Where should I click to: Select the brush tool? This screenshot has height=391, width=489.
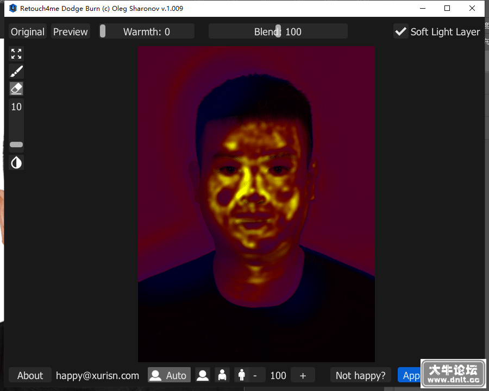coord(16,71)
